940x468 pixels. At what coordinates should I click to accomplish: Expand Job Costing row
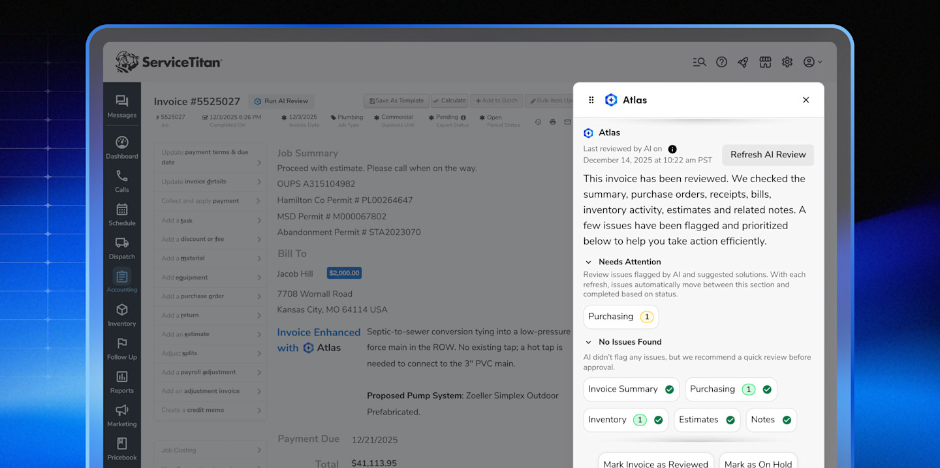pos(210,450)
